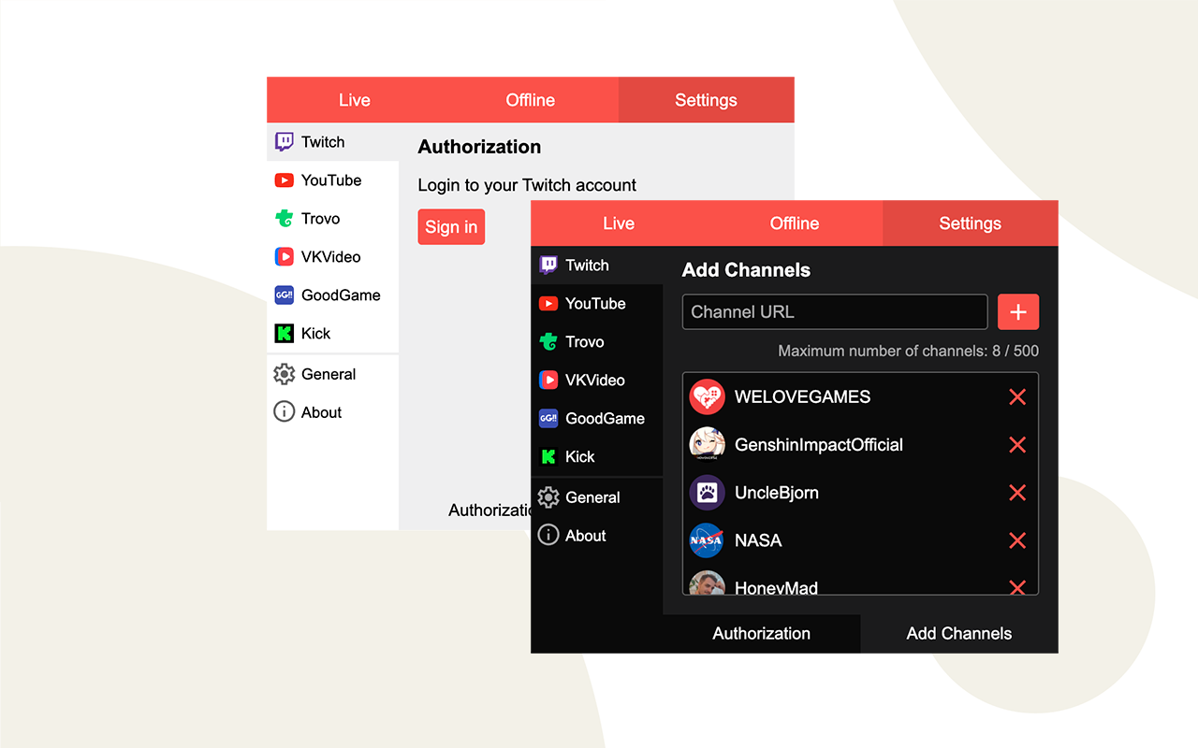The image size is (1198, 748).
Task: Click the Trovo icon in the dark popup
Action: tap(548, 341)
